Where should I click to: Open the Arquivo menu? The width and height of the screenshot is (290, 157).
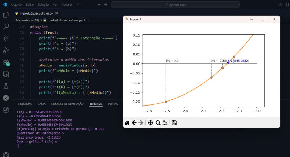(x=16, y=5)
